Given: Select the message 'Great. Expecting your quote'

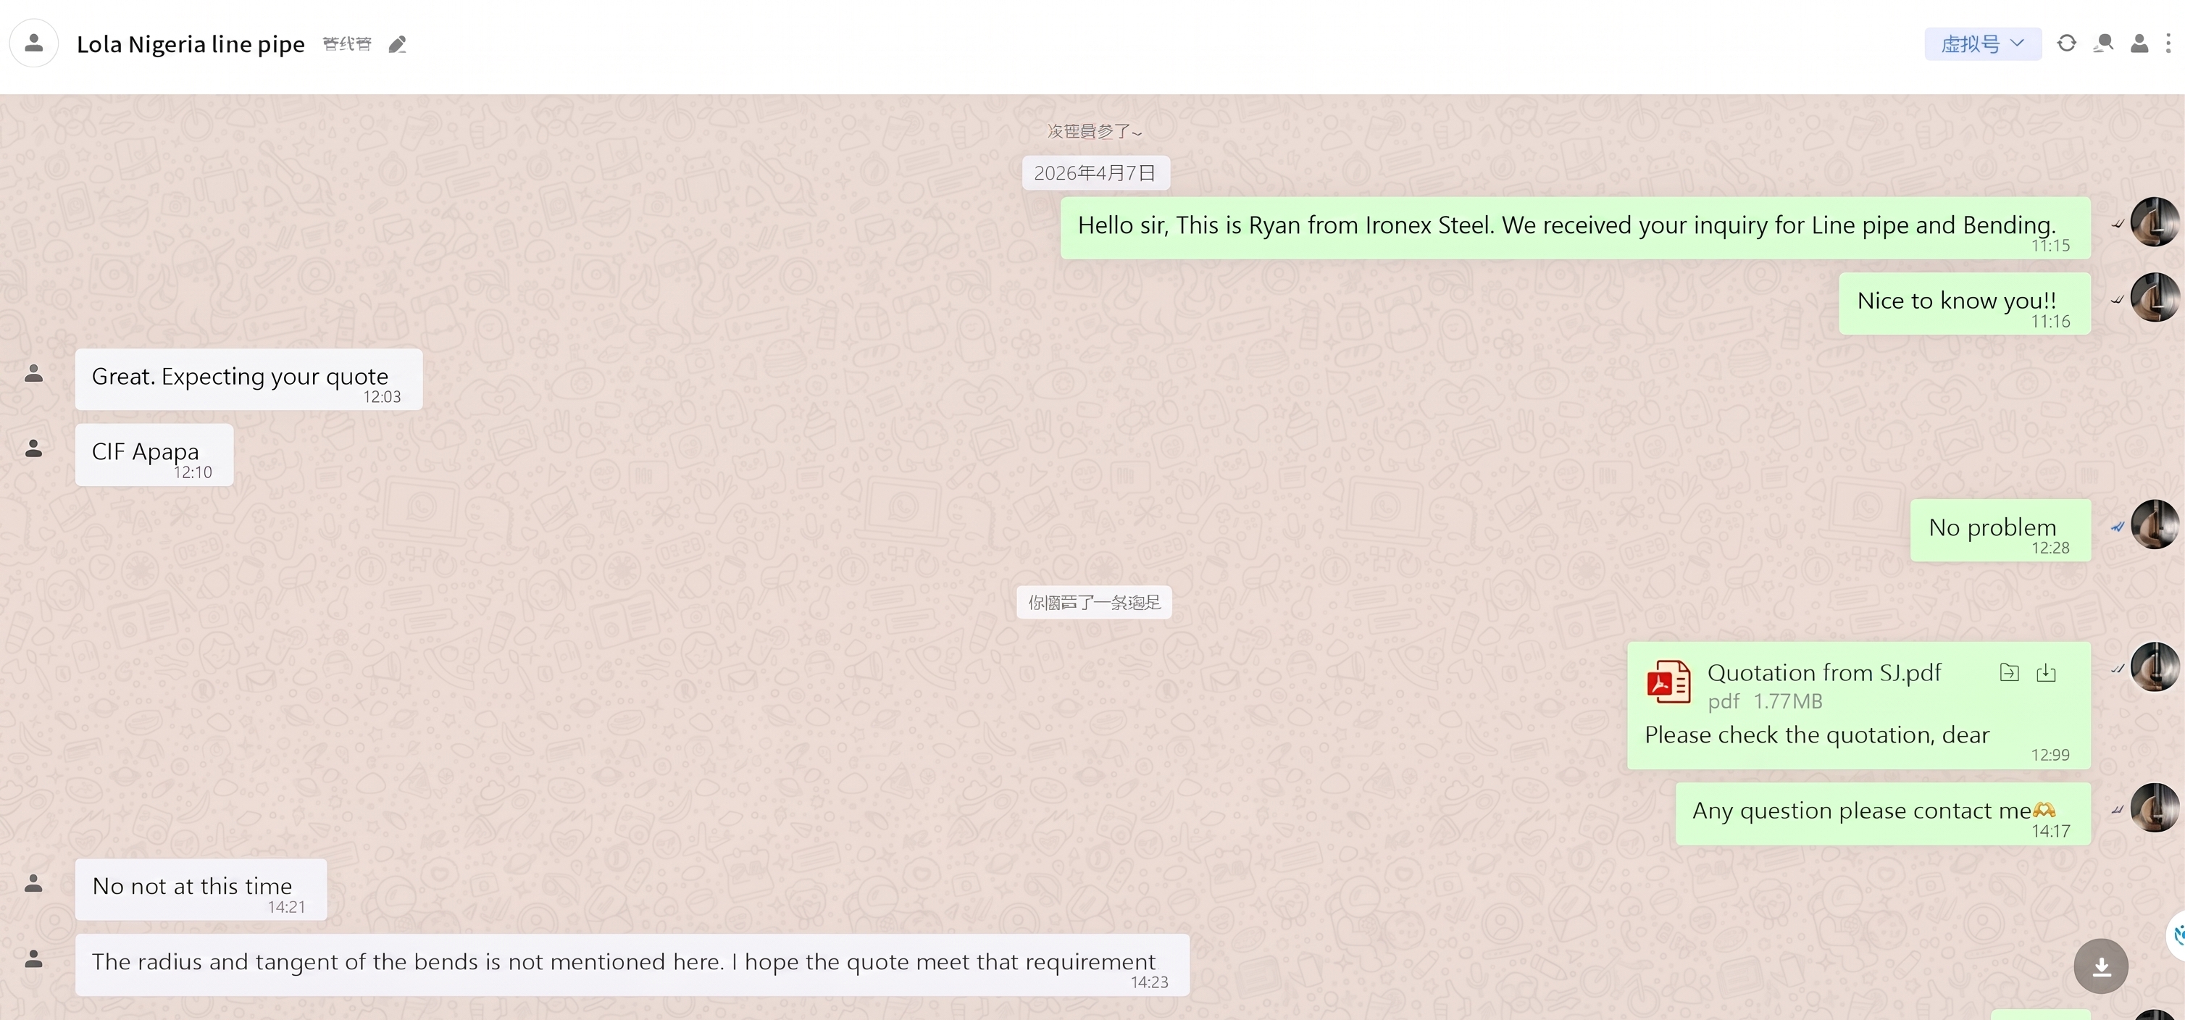Looking at the screenshot, I should tap(248, 379).
